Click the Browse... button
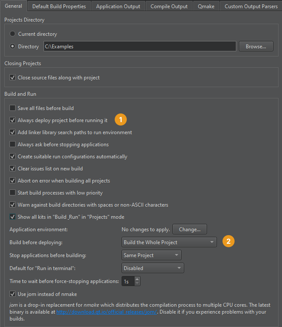 (256, 46)
